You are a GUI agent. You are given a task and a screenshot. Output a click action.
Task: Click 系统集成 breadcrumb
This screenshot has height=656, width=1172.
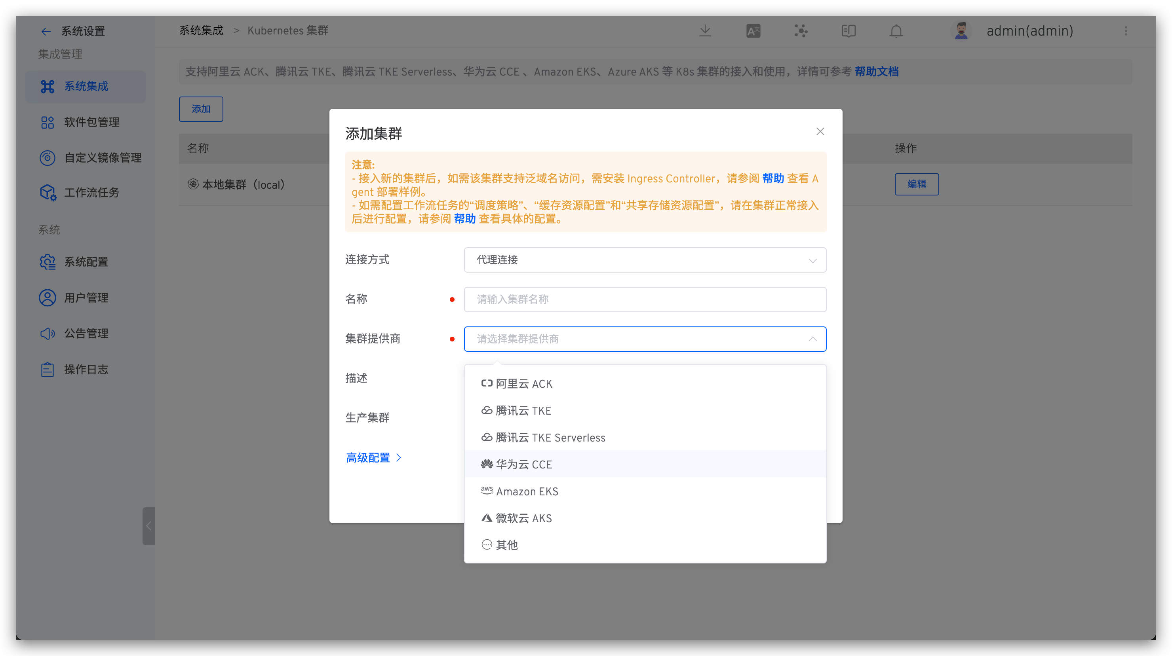point(201,30)
